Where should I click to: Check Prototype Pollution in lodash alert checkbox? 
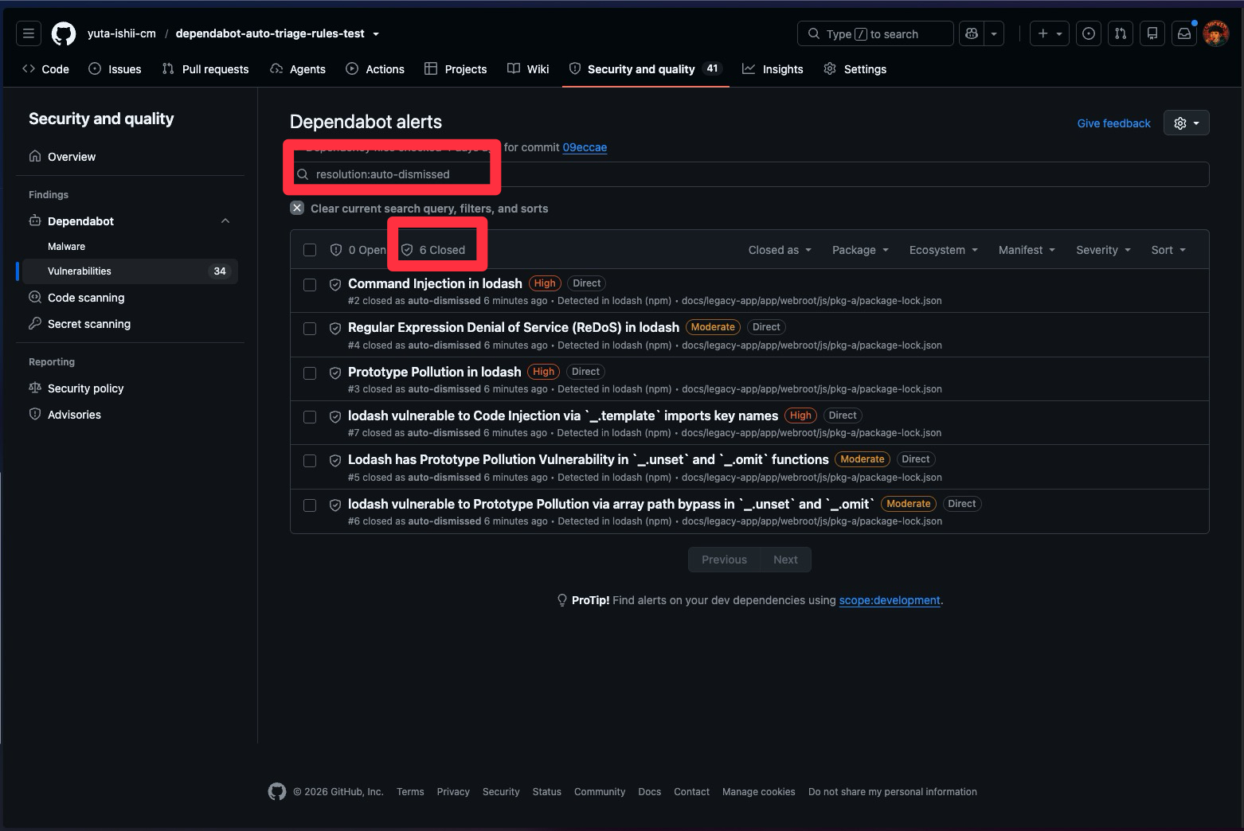click(310, 373)
